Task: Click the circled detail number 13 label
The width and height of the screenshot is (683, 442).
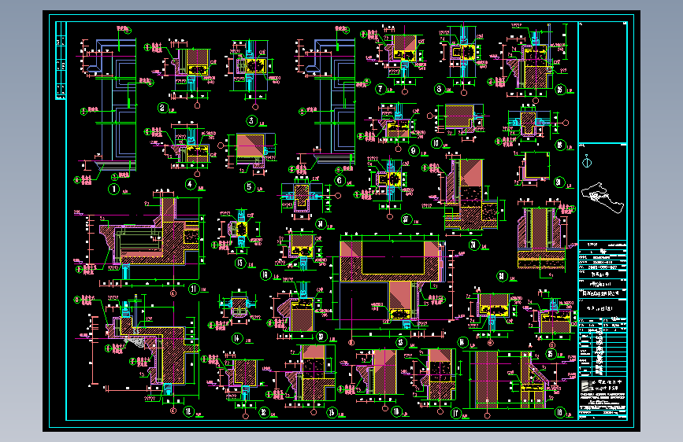Action: click(x=240, y=263)
